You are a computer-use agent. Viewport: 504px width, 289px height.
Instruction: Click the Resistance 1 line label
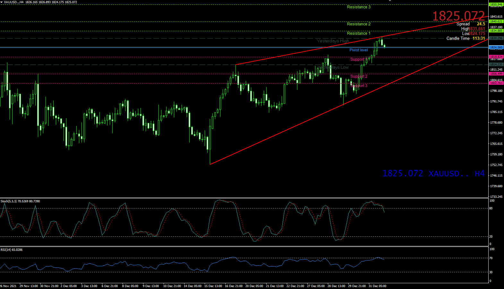tap(359, 33)
